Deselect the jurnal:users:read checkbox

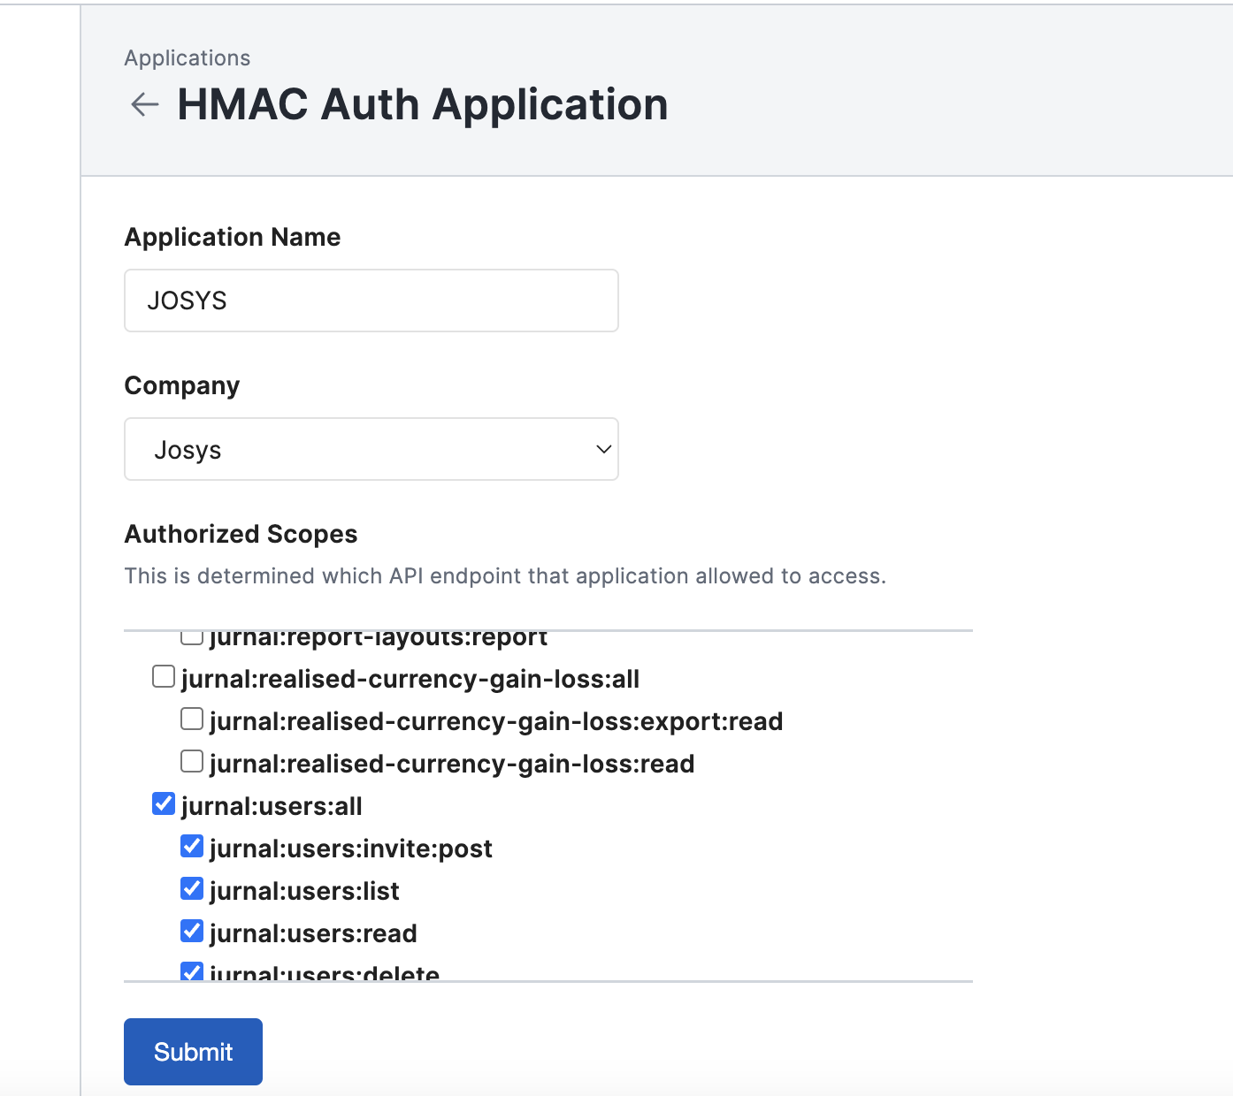[x=192, y=932]
